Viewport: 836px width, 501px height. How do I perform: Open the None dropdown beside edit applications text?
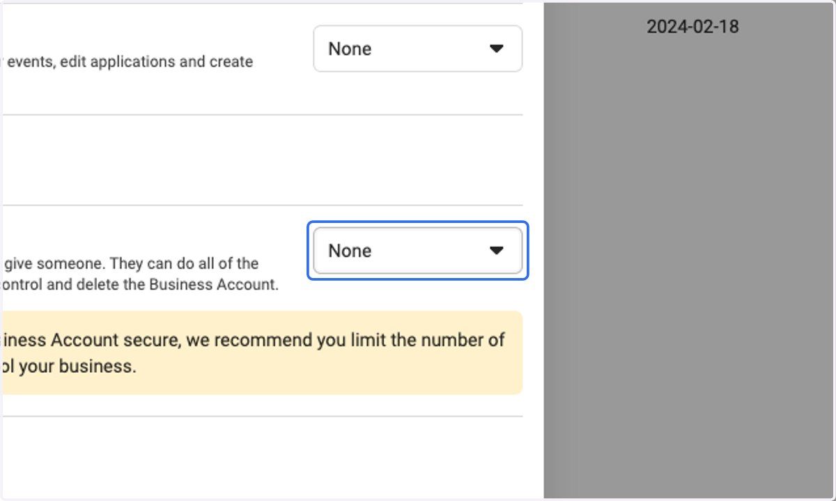417,49
